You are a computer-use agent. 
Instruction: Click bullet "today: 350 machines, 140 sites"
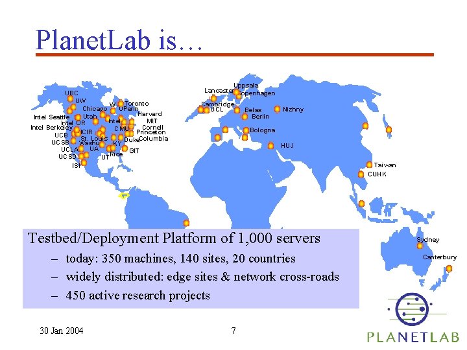(181, 259)
